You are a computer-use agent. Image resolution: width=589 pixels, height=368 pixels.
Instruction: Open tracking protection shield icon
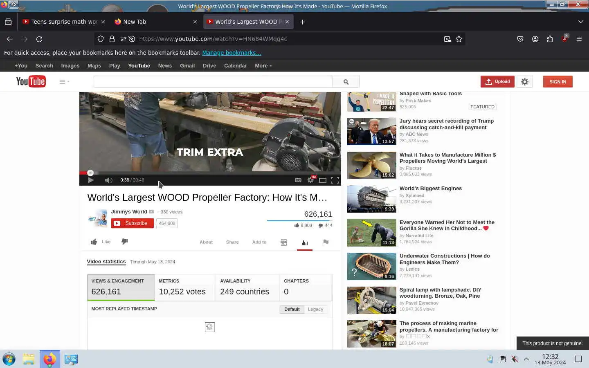[x=101, y=39]
